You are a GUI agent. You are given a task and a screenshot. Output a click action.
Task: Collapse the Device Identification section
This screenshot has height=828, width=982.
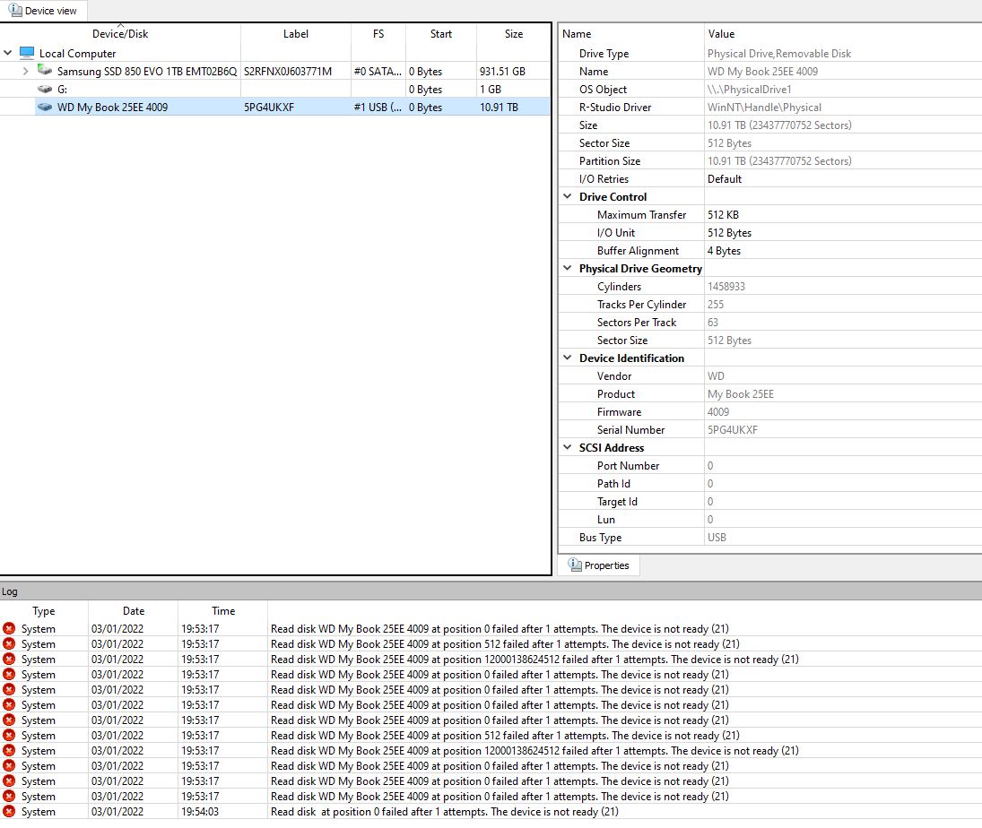[x=568, y=358]
